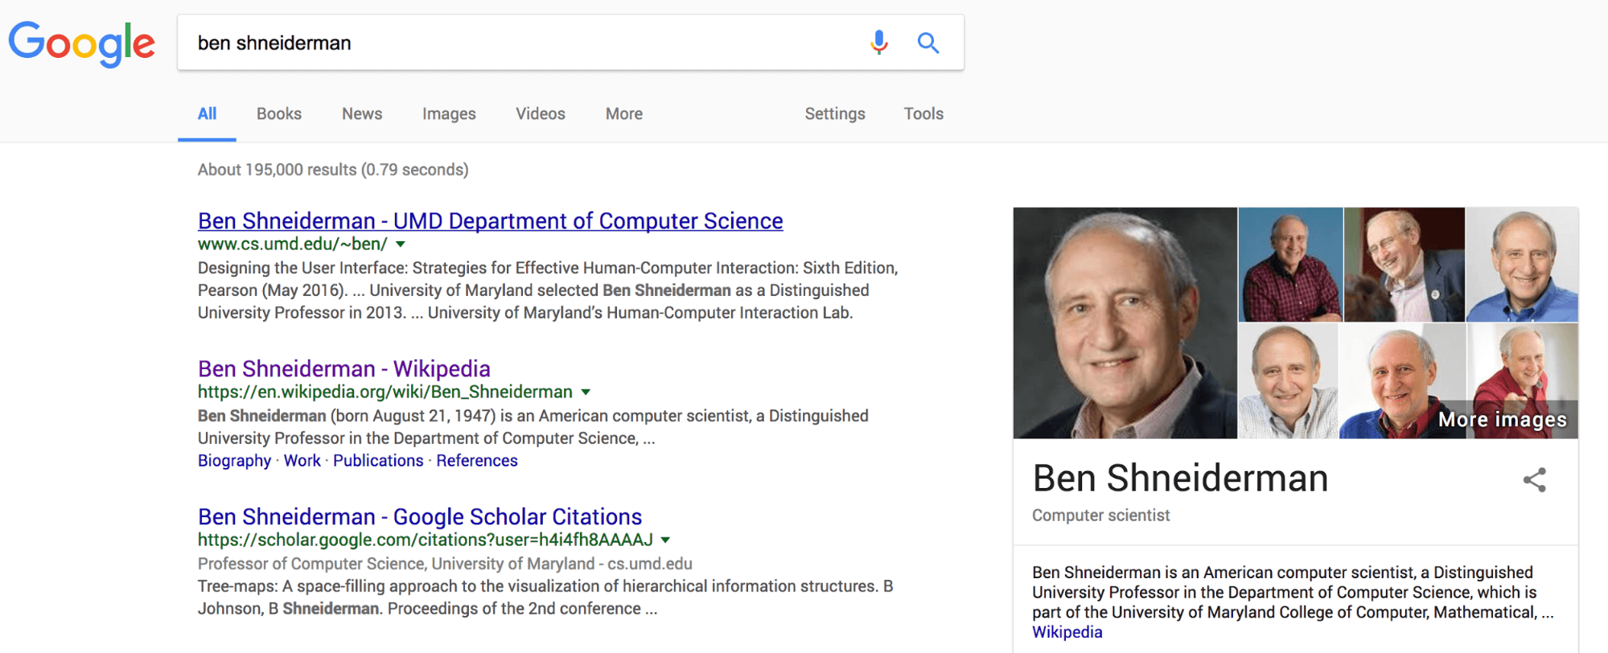Open the dropdown arrow beside Wikipedia URL
The width and height of the screenshot is (1608, 653).
click(x=586, y=392)
